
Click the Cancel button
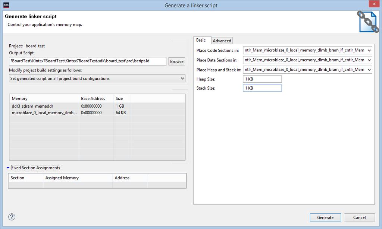coord(359,217)
